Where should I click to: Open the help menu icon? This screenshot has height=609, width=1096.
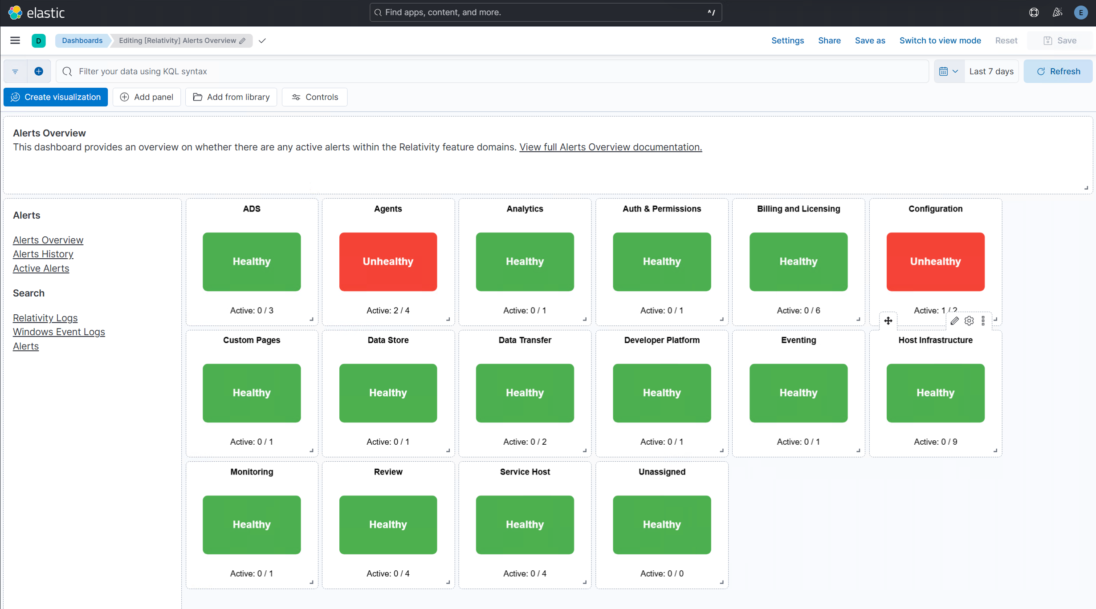(x=1034, y=12)
